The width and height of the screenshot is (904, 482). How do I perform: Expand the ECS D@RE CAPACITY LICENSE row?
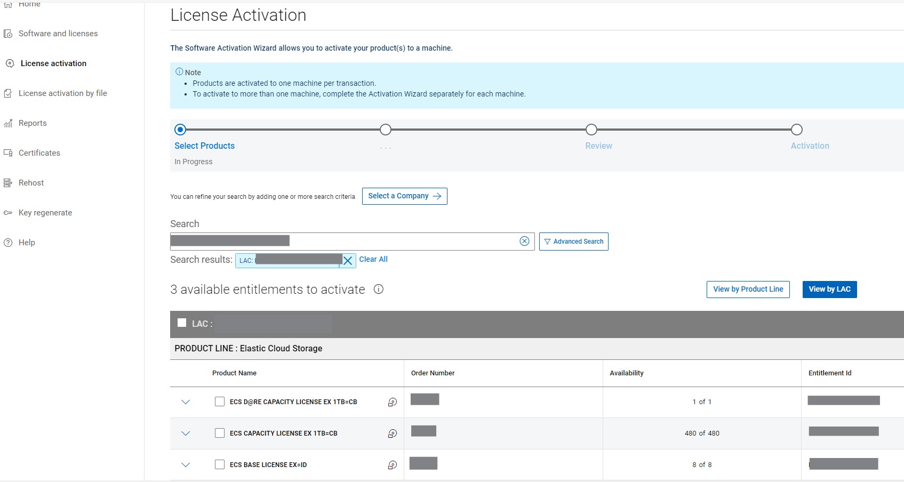coord(186,402)
